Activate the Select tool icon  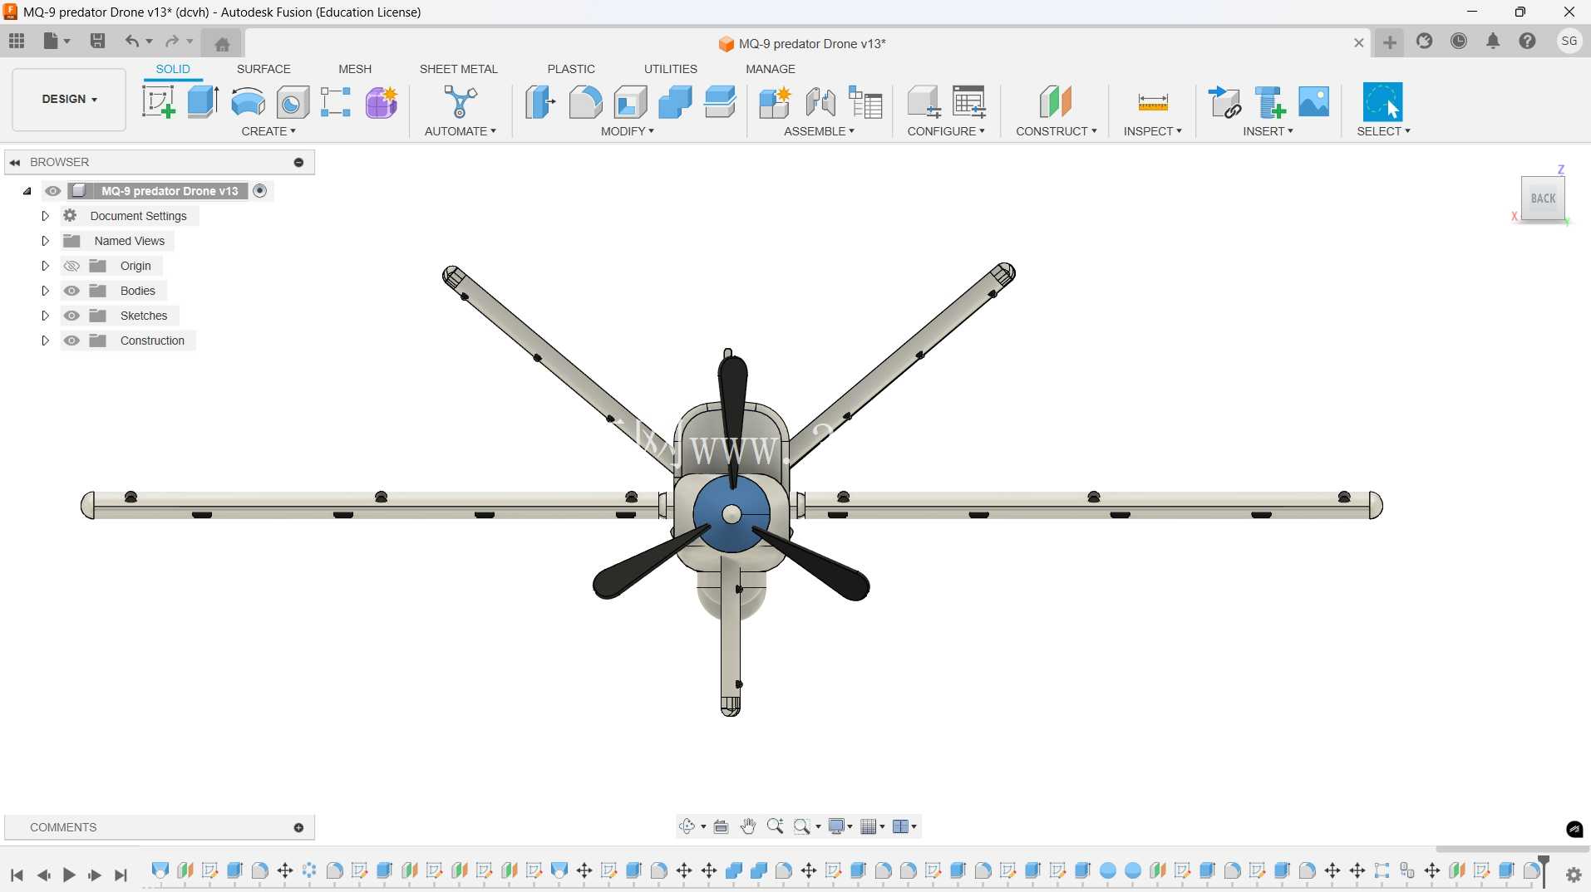[1383, 102]
